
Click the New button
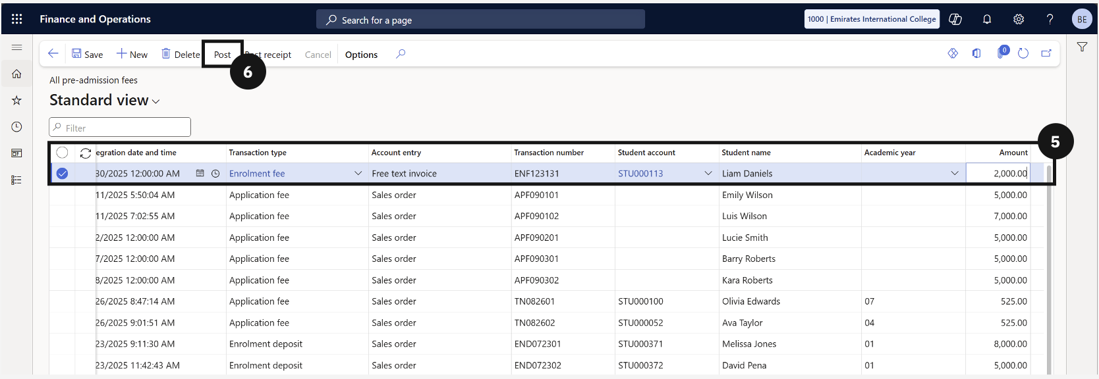[132, 54]
